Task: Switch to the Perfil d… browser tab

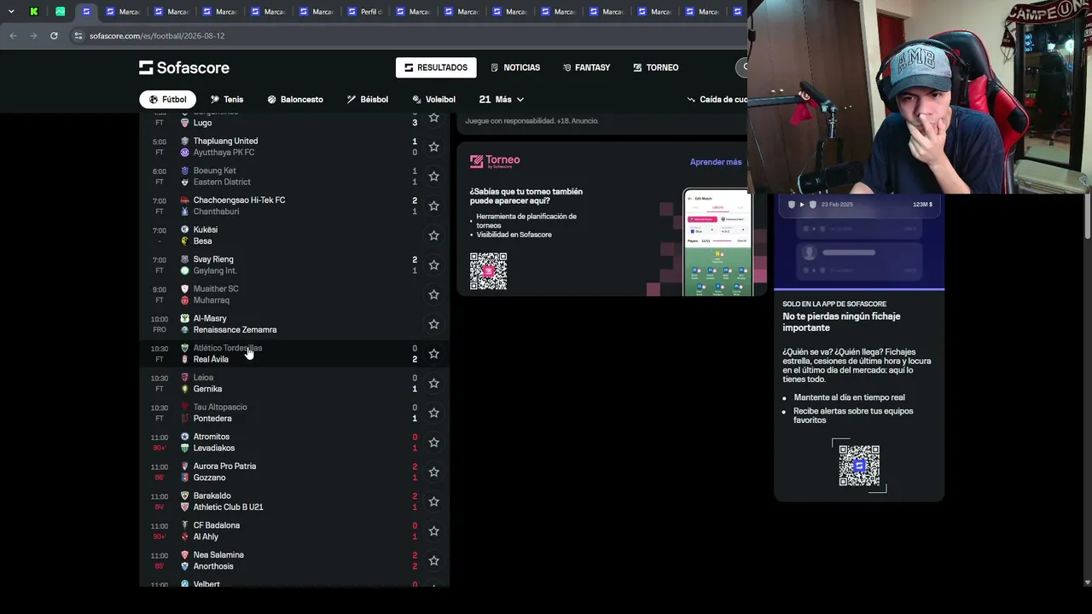Action: (x=363, y=12)
